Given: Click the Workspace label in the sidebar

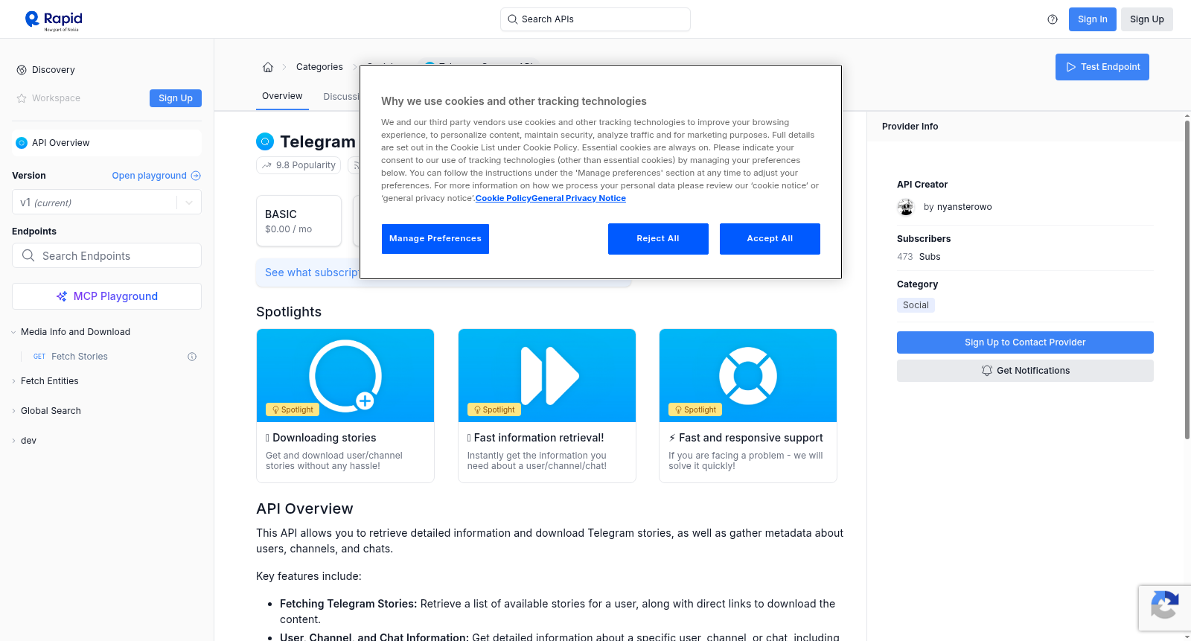Looking at the screenshot, I should tap(56, 98).
